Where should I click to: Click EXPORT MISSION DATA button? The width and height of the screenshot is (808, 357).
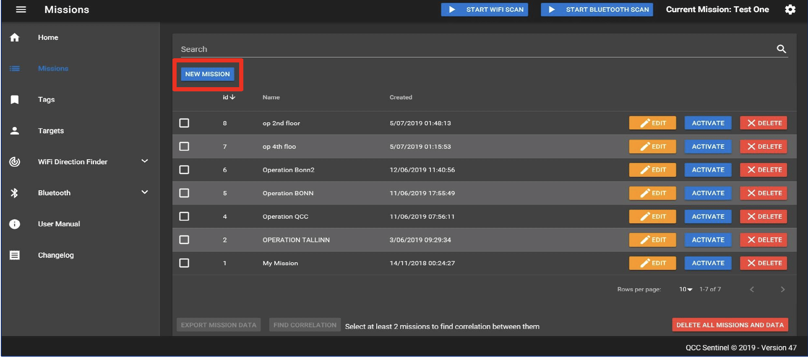click(219, 325)
